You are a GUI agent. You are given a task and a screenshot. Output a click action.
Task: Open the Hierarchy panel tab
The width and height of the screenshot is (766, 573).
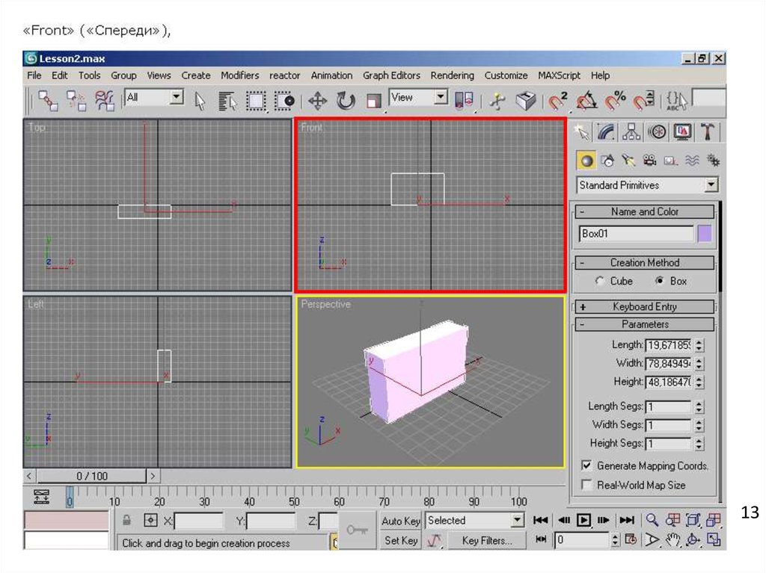coord(631,132)
